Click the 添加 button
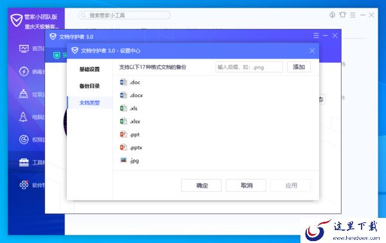The width and height of the screenshot is (386, 243). 299,67
